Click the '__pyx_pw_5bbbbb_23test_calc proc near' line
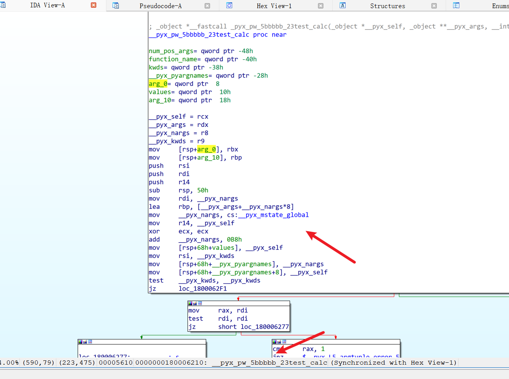Image resolution: width=509 pixels, height=379 pixels. [217, 35]
